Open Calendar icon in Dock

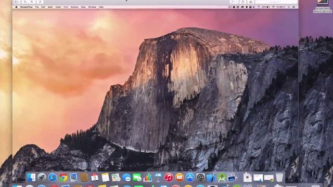click(x=95, y=177)
